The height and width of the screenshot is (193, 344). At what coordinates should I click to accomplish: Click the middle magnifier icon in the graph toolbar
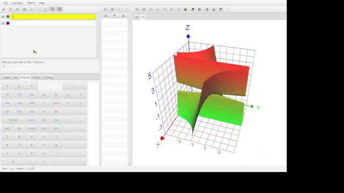(x=172, y=10)
